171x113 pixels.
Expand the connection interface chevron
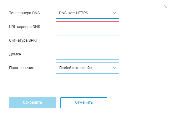pos(114,68)
